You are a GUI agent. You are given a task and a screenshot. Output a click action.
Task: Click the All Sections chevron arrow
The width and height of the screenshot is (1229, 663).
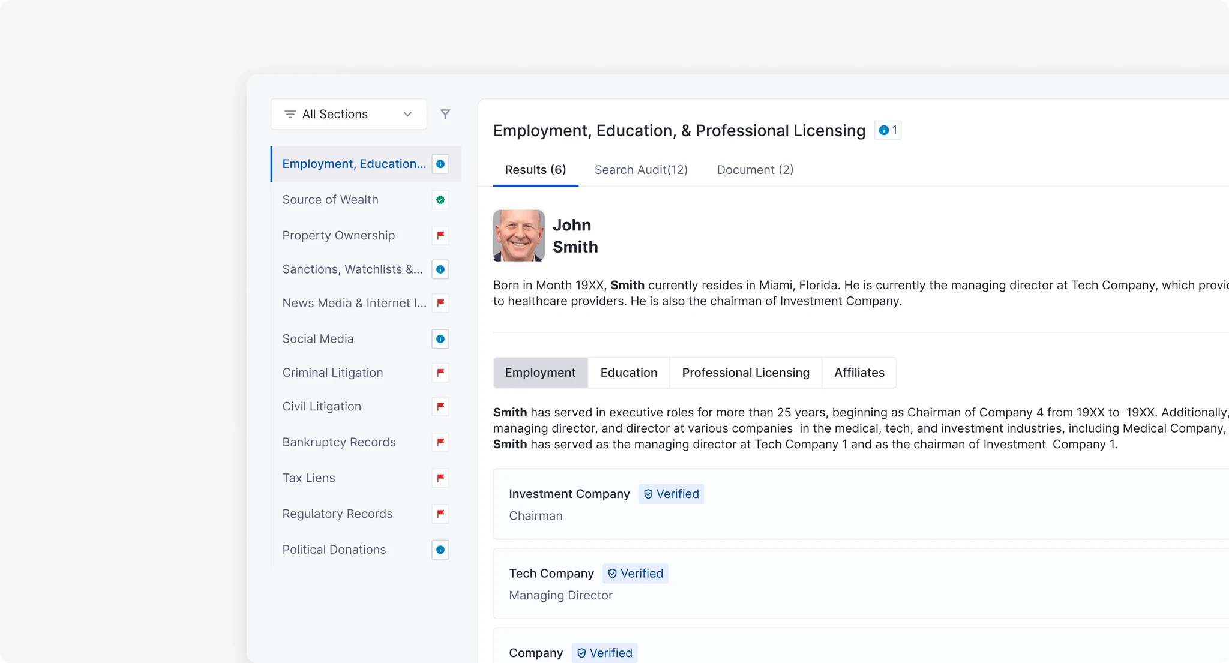coord(407,114)
